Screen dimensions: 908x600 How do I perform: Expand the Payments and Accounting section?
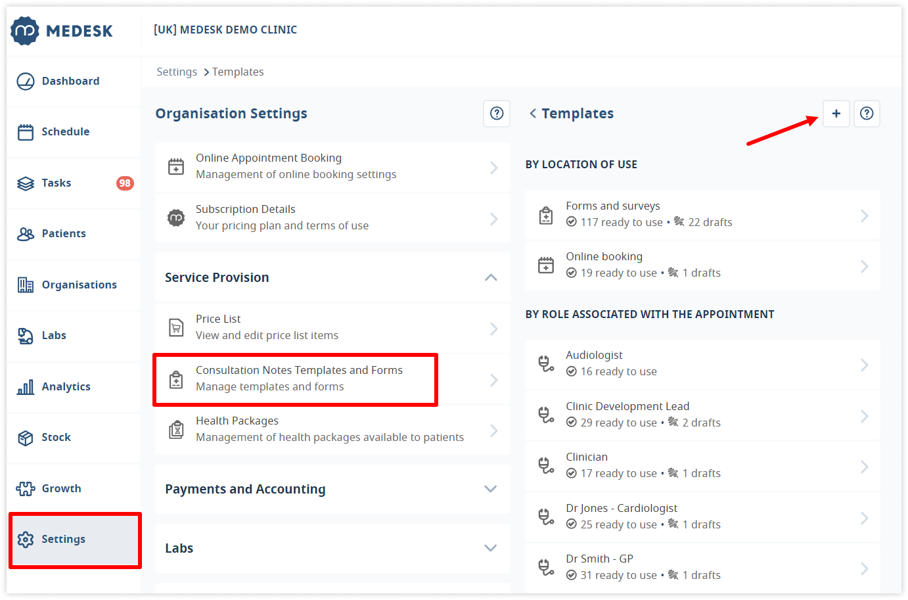tap(491, 489)
